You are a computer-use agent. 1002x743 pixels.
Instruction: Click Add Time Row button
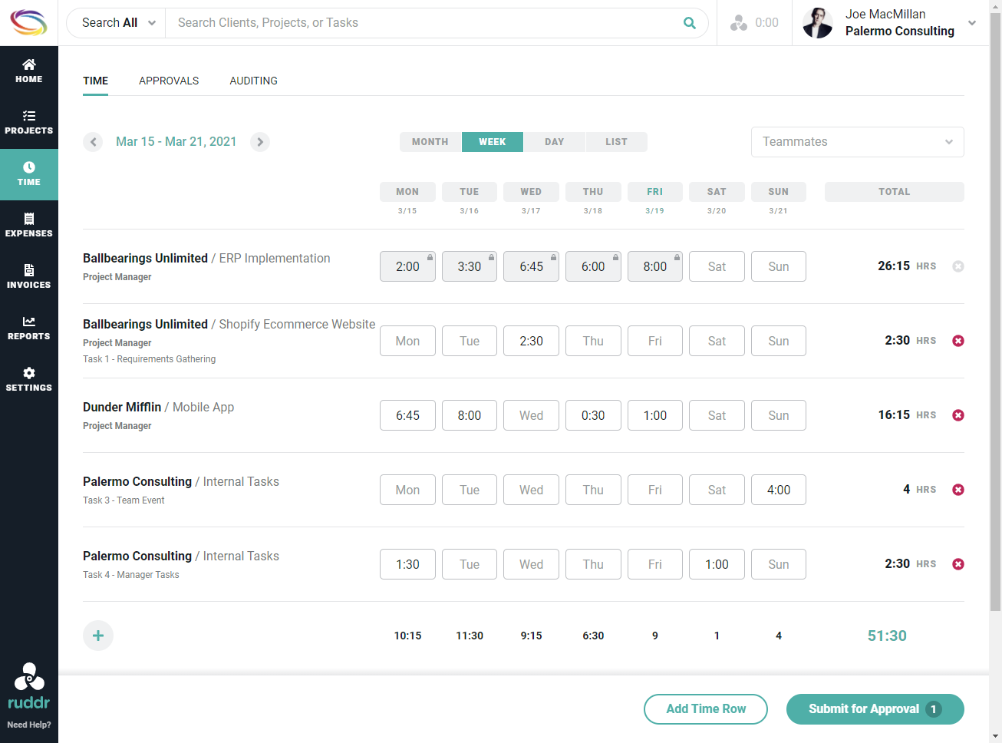(706, 709)
